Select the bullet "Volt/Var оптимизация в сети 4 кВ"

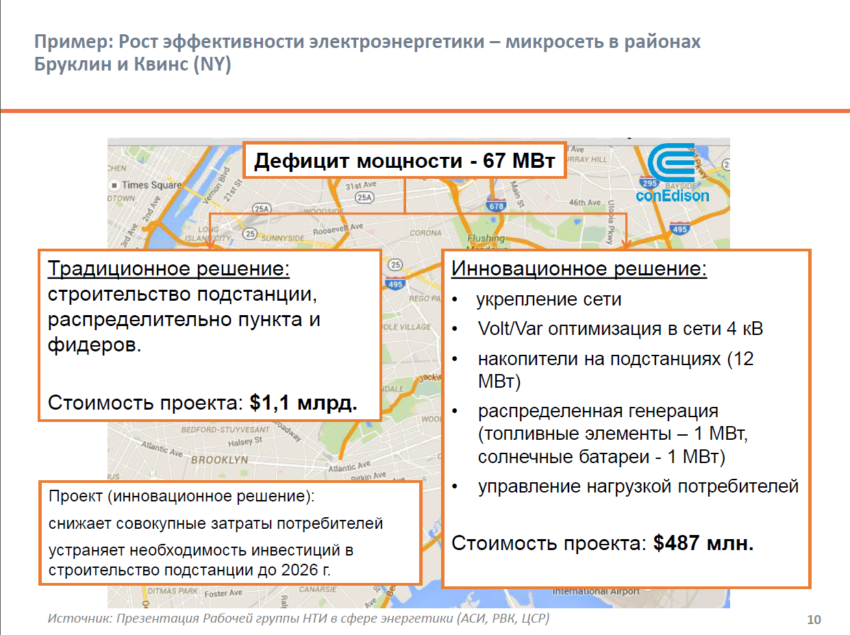621,329
